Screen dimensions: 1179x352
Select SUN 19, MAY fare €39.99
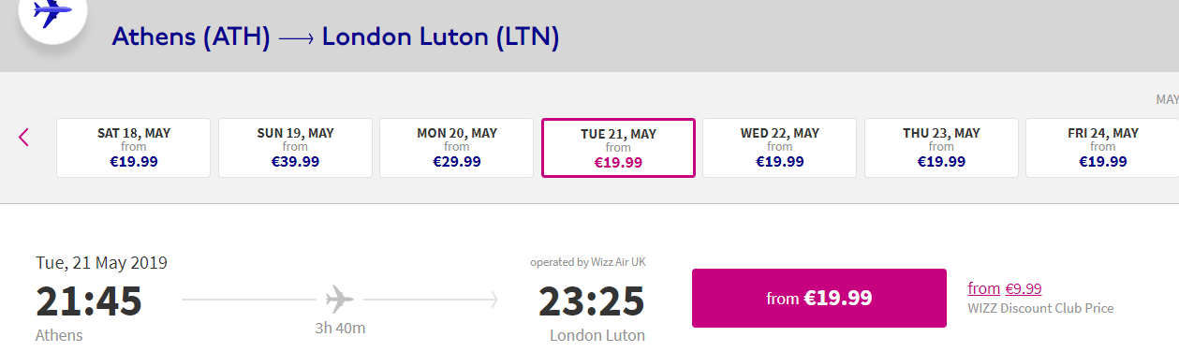[x=295, y=148]
